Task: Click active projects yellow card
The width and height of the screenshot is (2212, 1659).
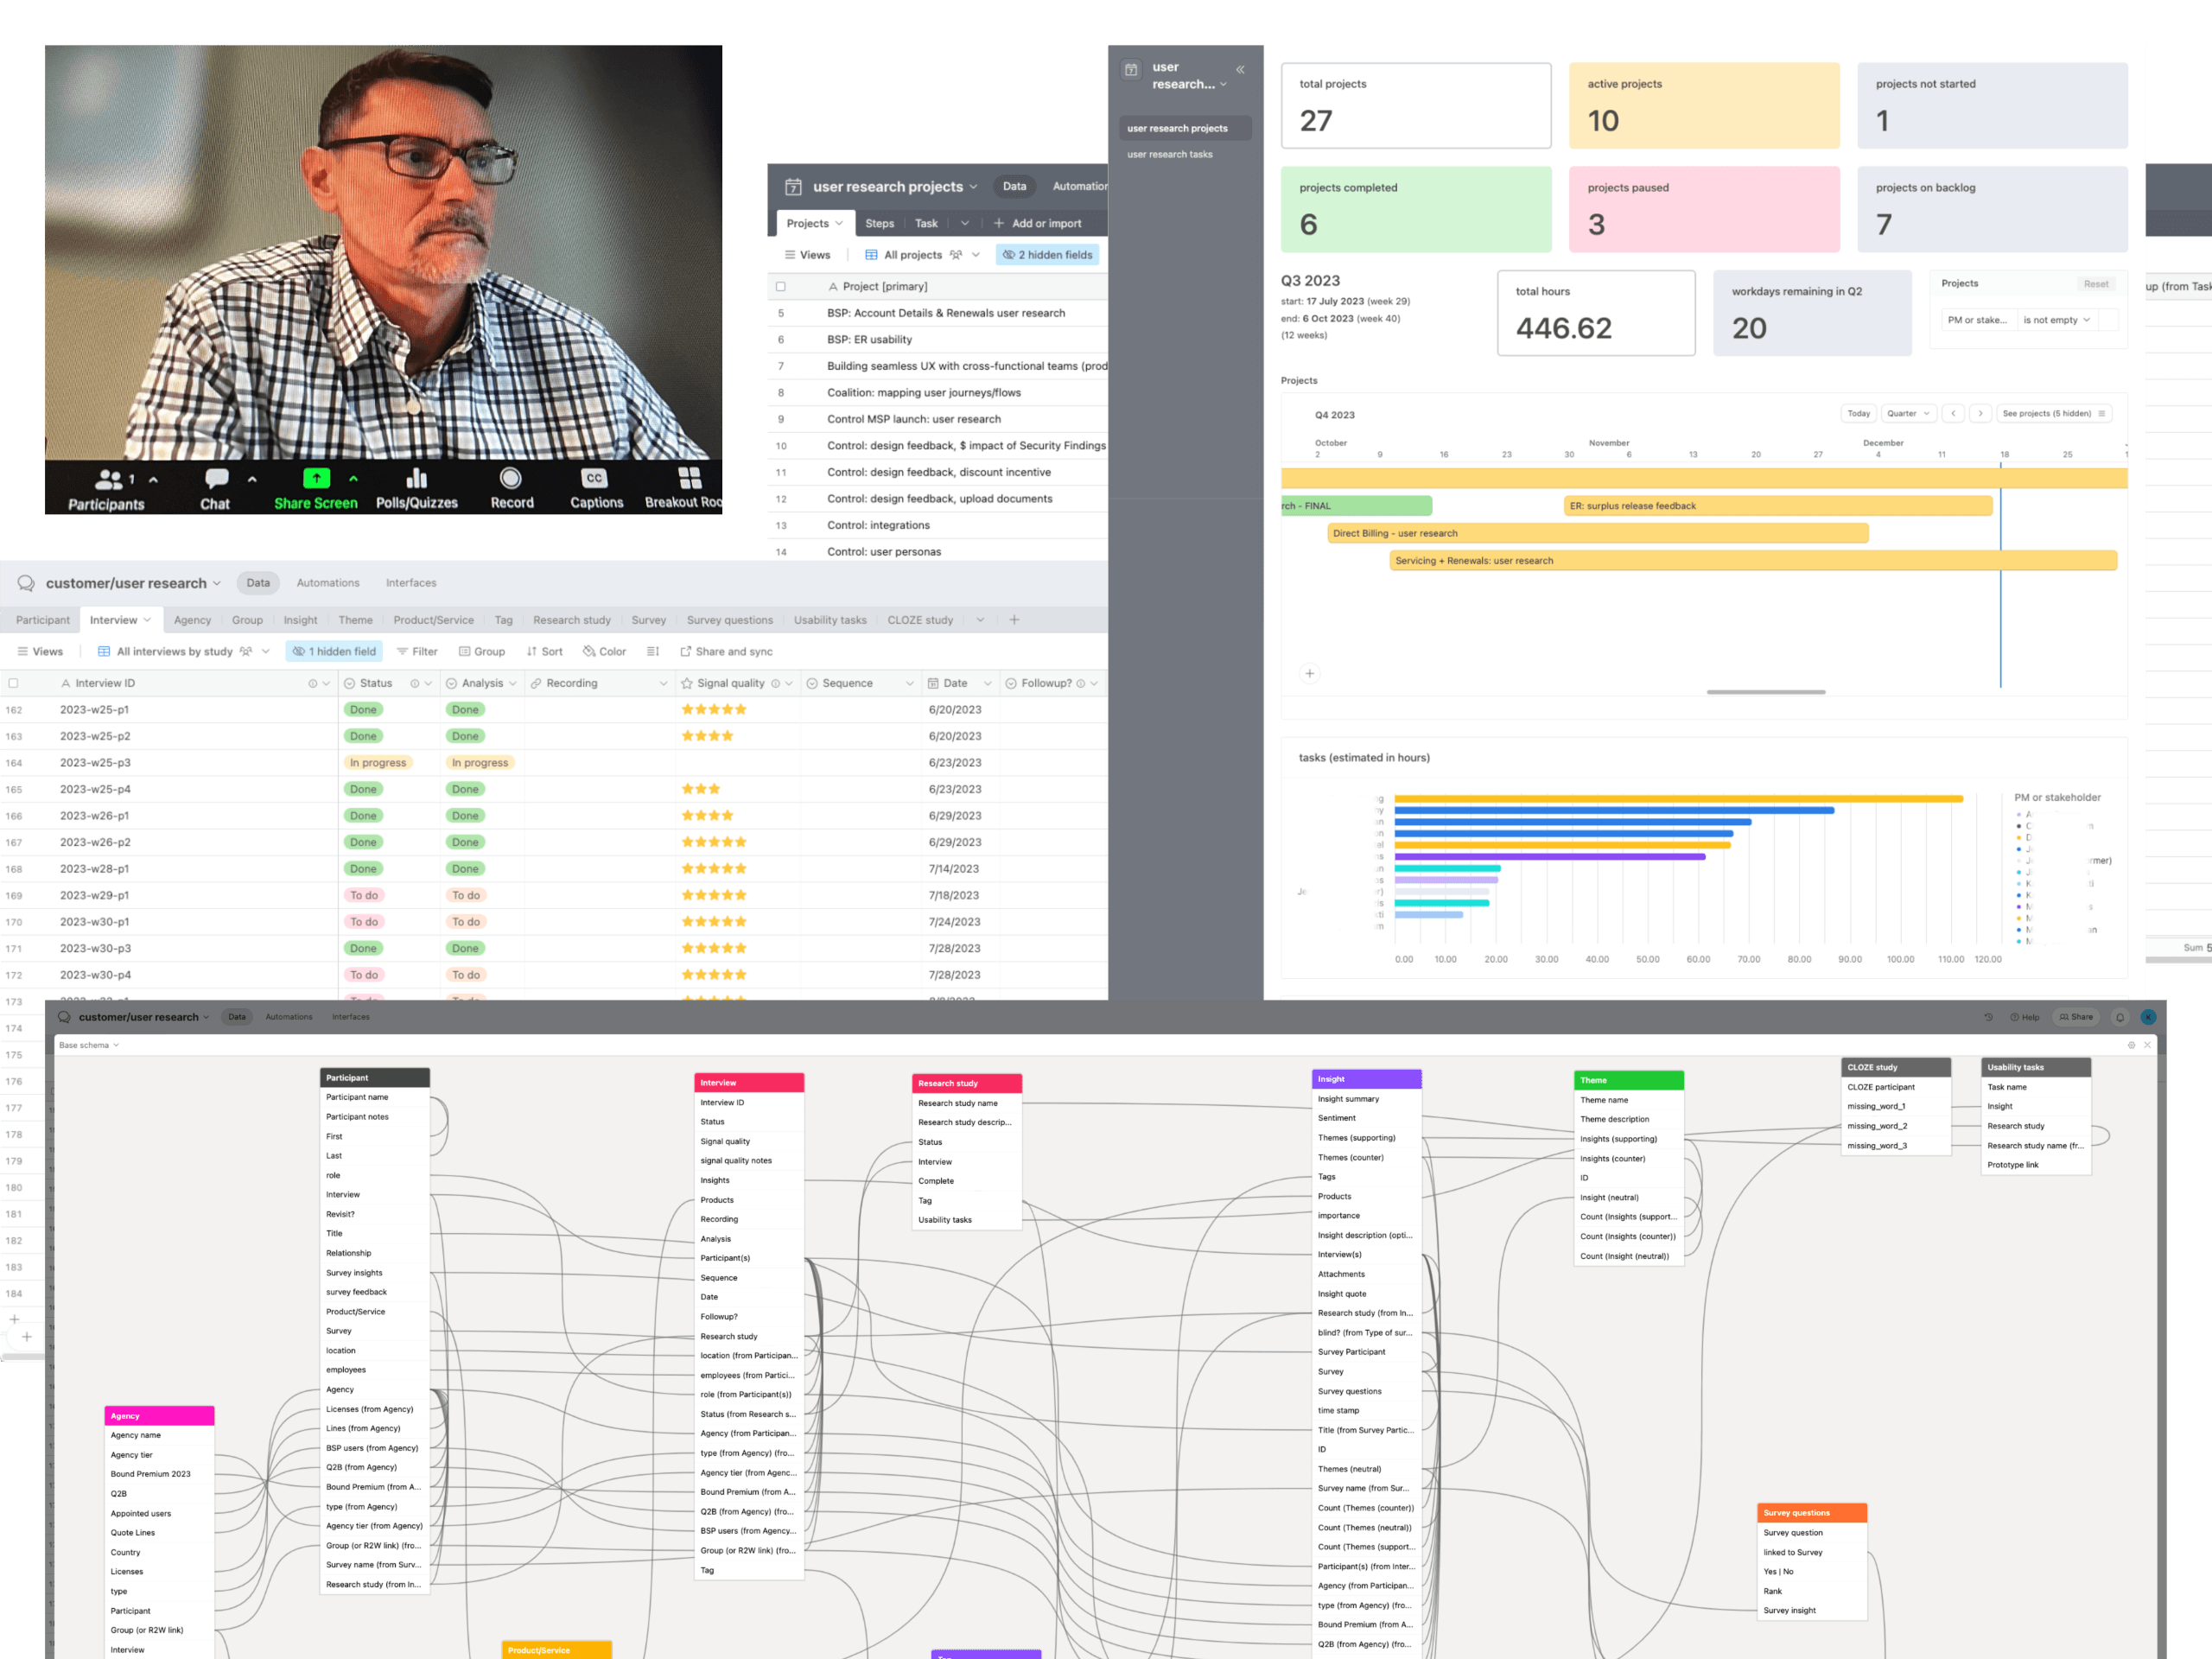Action: (x=1704, y=106)
